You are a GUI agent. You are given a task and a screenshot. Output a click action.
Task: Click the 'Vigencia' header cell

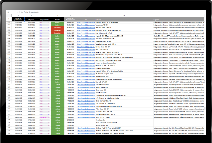pos(31,19)
